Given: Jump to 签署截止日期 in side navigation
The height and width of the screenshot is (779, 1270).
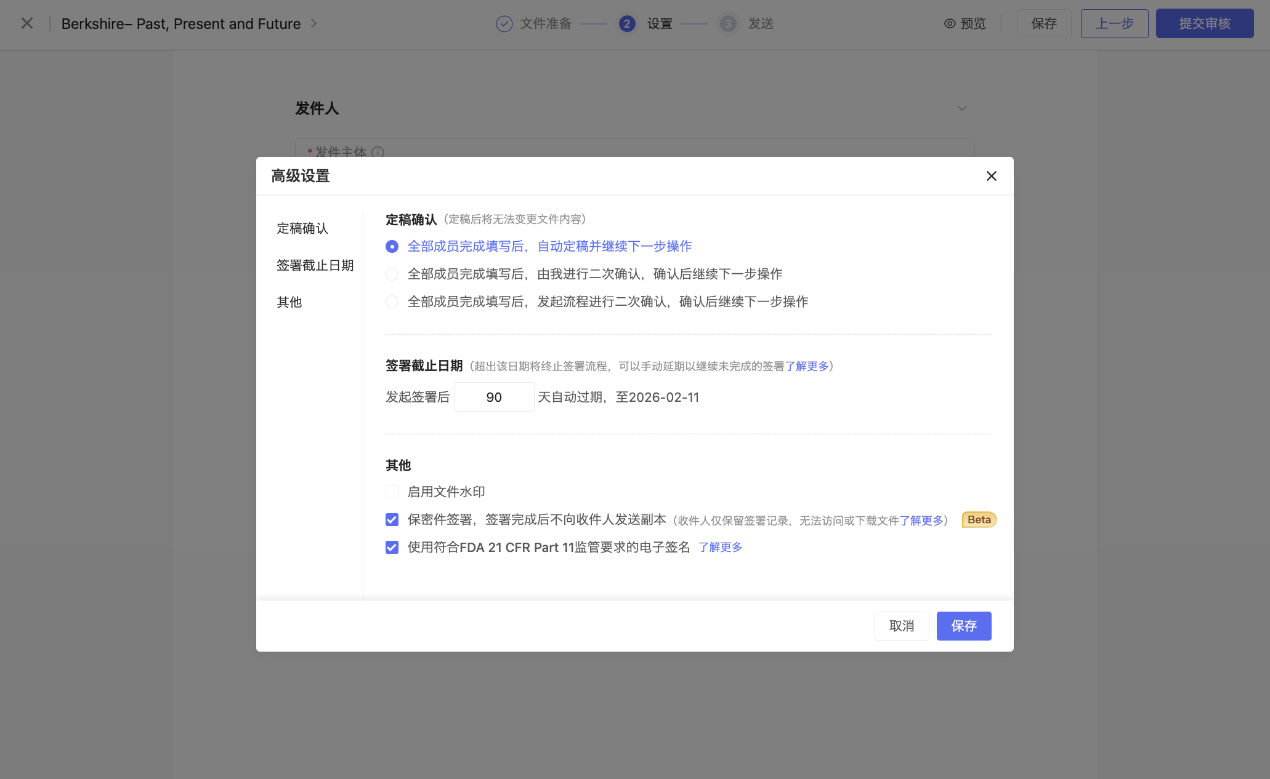Looking at the screenshot, I should pyautogui.click(x=315, y=265).
